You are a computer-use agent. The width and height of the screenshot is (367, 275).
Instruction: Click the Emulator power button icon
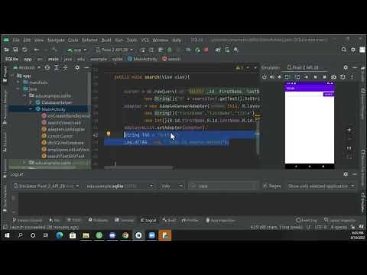coord(265,76)
